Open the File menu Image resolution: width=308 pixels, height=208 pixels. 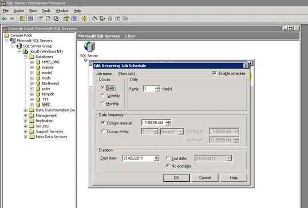click(6, 11)
